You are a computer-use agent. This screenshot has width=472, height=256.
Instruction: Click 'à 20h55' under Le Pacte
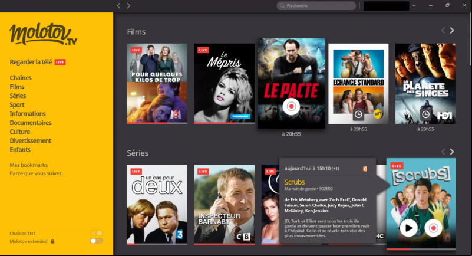[x=291, y=134]
